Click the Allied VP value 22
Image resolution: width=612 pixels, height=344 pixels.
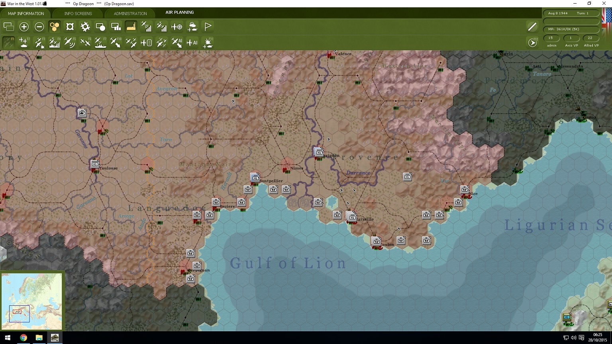coord(590,38)
